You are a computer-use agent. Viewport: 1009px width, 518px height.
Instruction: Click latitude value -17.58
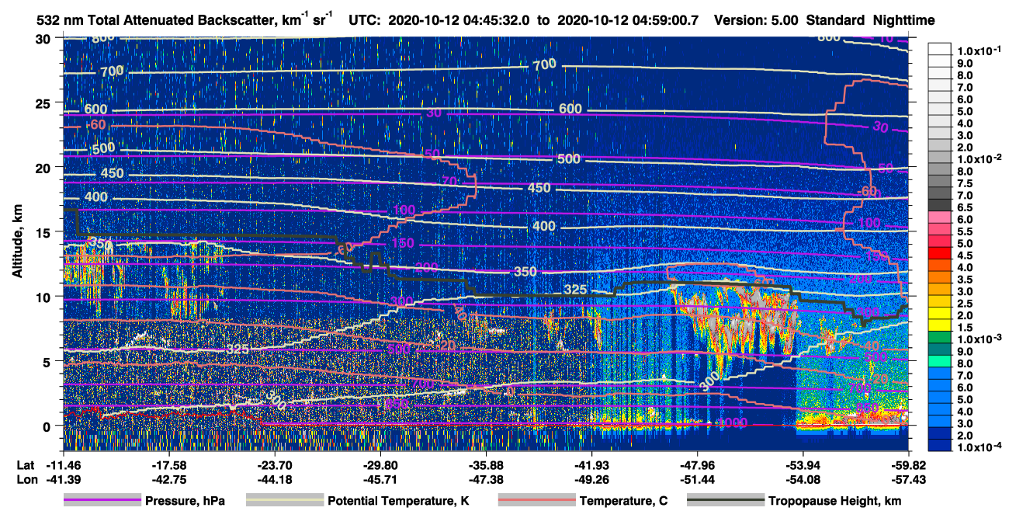169,465
